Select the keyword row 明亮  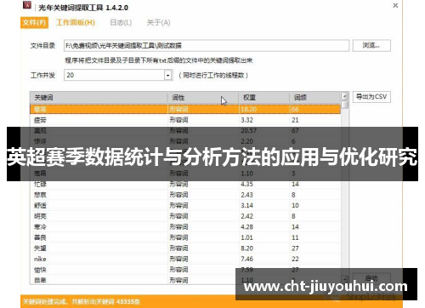point(185,216)
